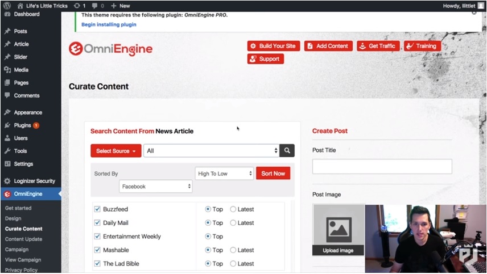Uncheck the Daily Mail checkbox
The height and width of the screenshot is (274, 487).
pyautogui.click(x=97, y=222)
